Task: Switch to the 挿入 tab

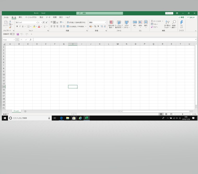Action: [x=20, y=17]
